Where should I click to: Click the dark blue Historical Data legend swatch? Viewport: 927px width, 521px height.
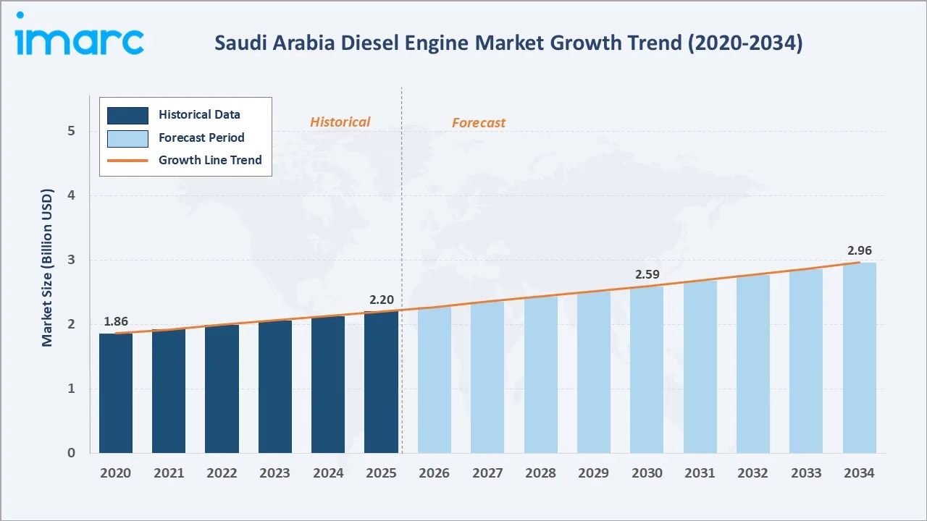tap(127, 115)
